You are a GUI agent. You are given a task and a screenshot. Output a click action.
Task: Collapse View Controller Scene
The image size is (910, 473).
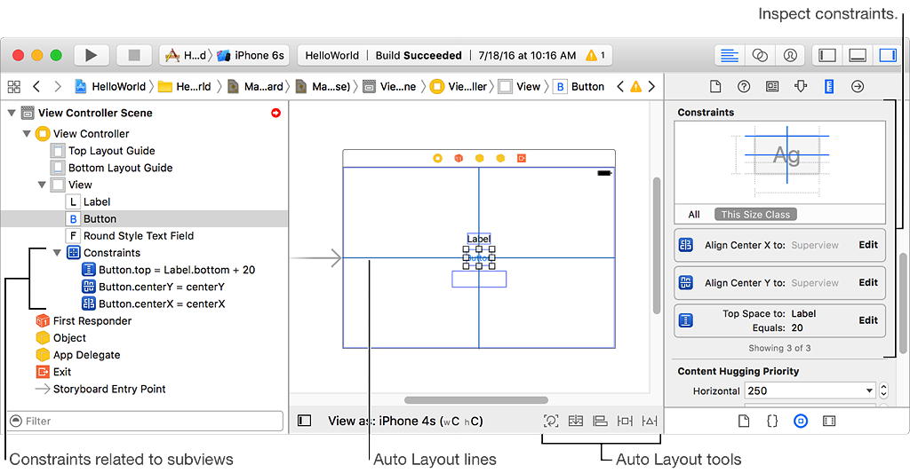coord(12,113)
